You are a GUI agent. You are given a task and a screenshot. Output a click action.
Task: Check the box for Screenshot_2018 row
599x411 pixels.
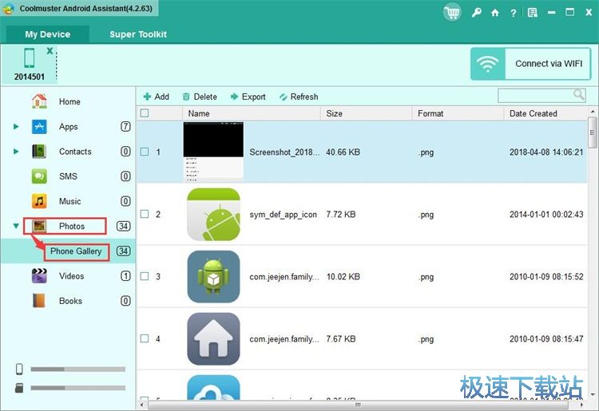(x=145, y=152)
